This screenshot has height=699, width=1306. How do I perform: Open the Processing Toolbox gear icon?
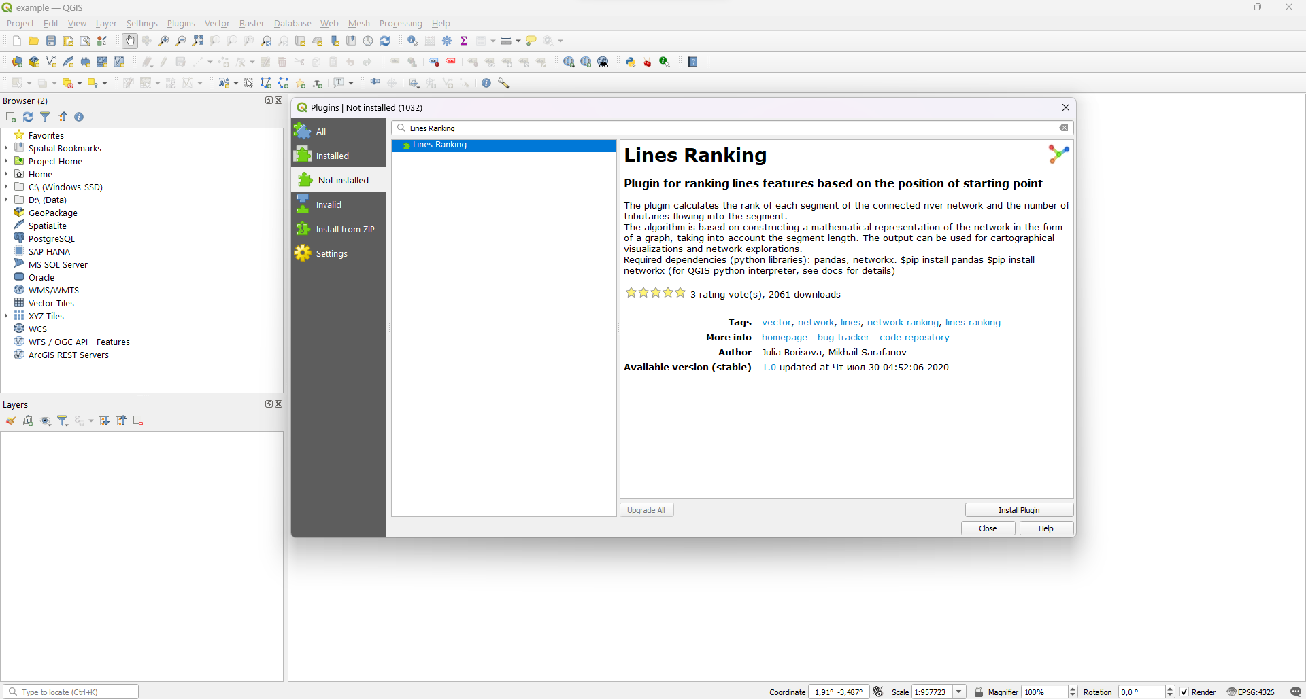tap(447, 41)
